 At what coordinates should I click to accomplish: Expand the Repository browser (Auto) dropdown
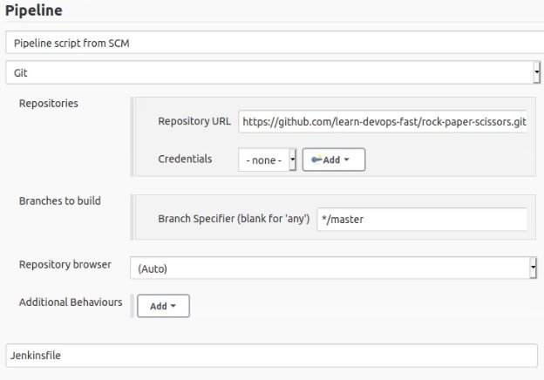pos(330,268)
